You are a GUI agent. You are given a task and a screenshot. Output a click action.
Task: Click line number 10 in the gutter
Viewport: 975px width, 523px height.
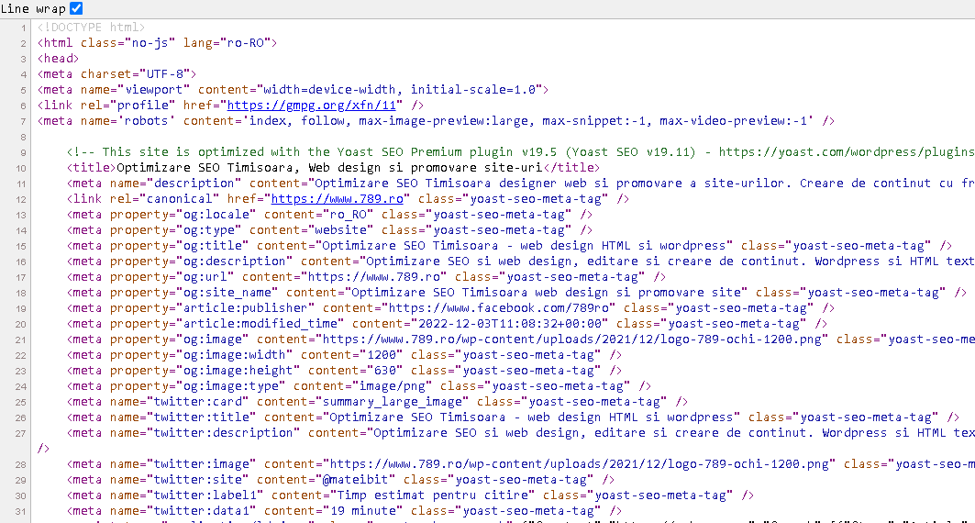pos(20,168)
